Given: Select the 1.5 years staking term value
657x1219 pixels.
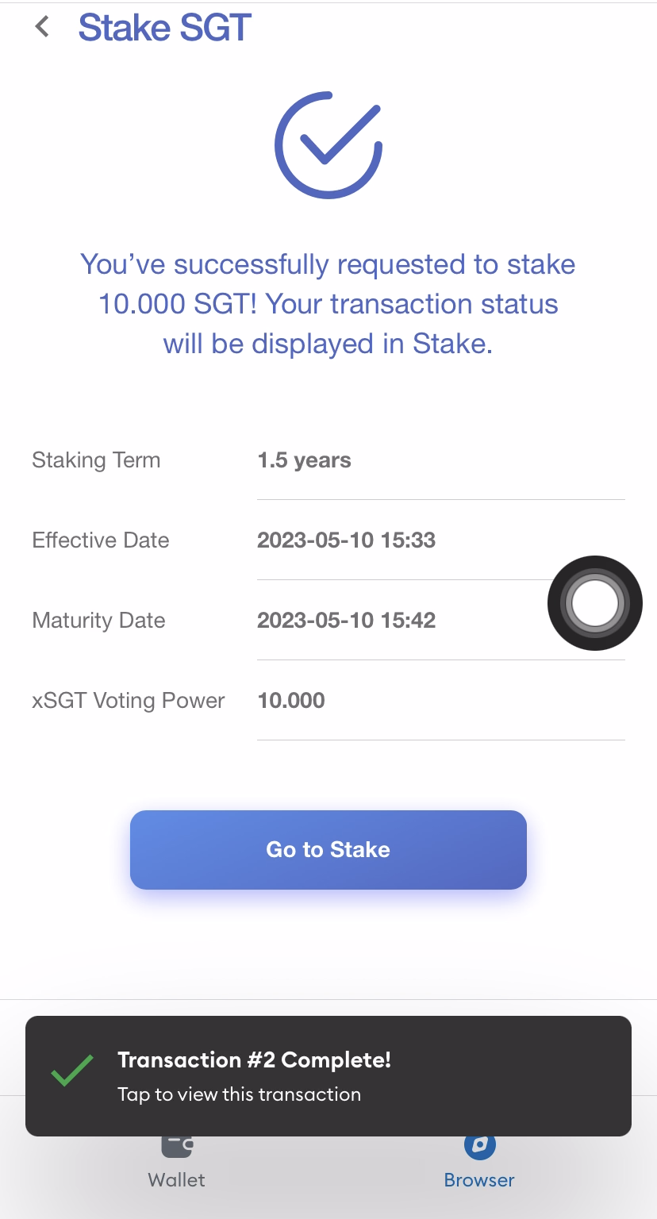Looking at the screenshot, I should [304, 460].
